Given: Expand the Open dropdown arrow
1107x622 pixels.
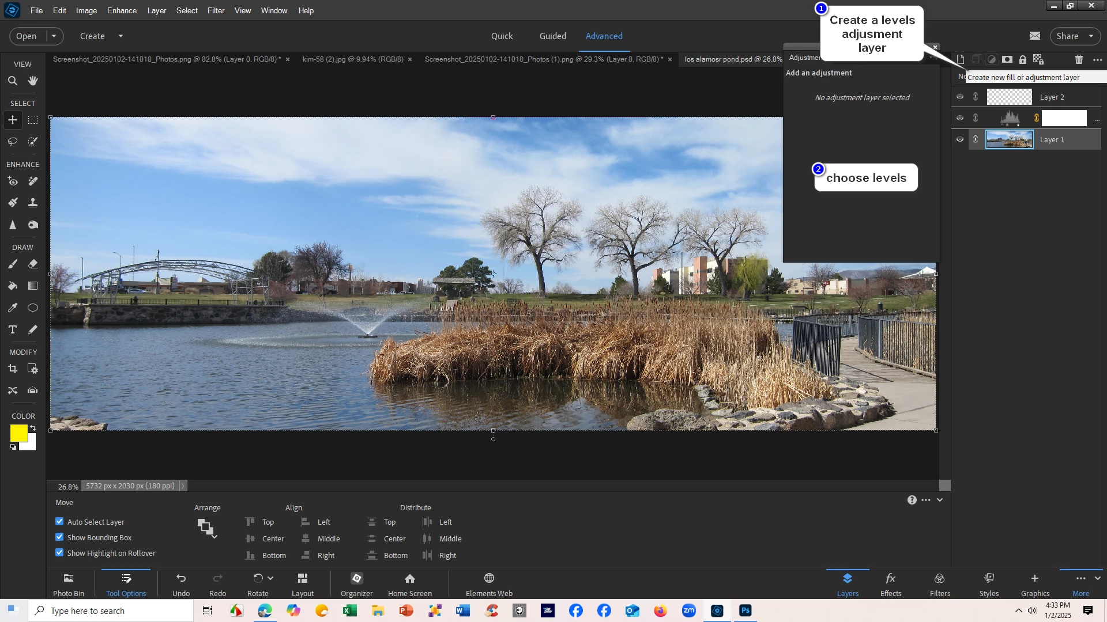Looking at the screenshot, I should (x=54, y=36).
